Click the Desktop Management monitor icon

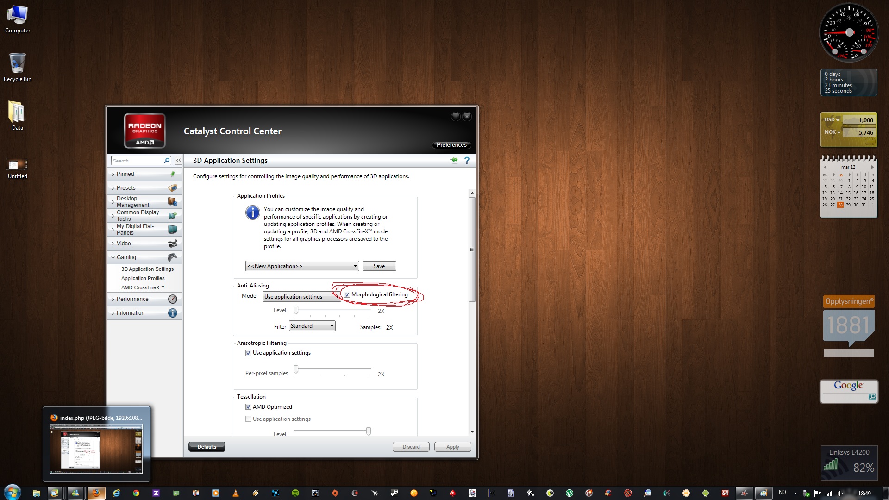[x=173, y=202]
